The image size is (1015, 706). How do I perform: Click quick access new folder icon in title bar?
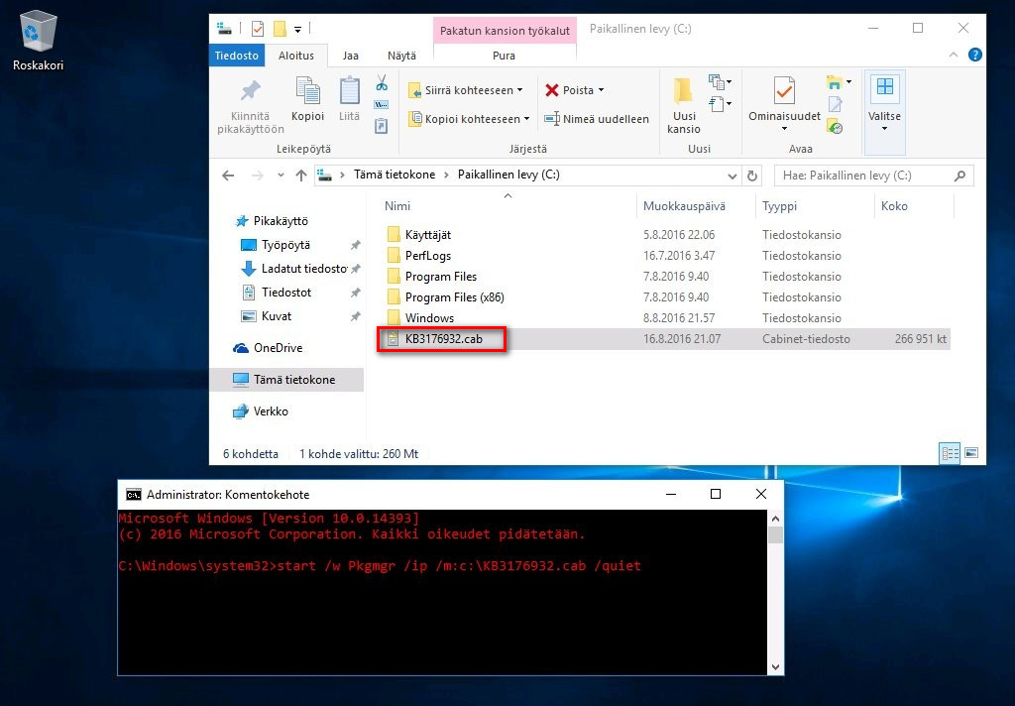[x=280, y=29]
